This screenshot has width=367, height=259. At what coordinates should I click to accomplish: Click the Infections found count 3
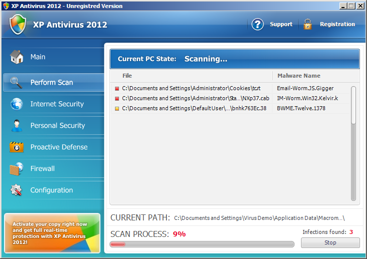click(351, 232)
